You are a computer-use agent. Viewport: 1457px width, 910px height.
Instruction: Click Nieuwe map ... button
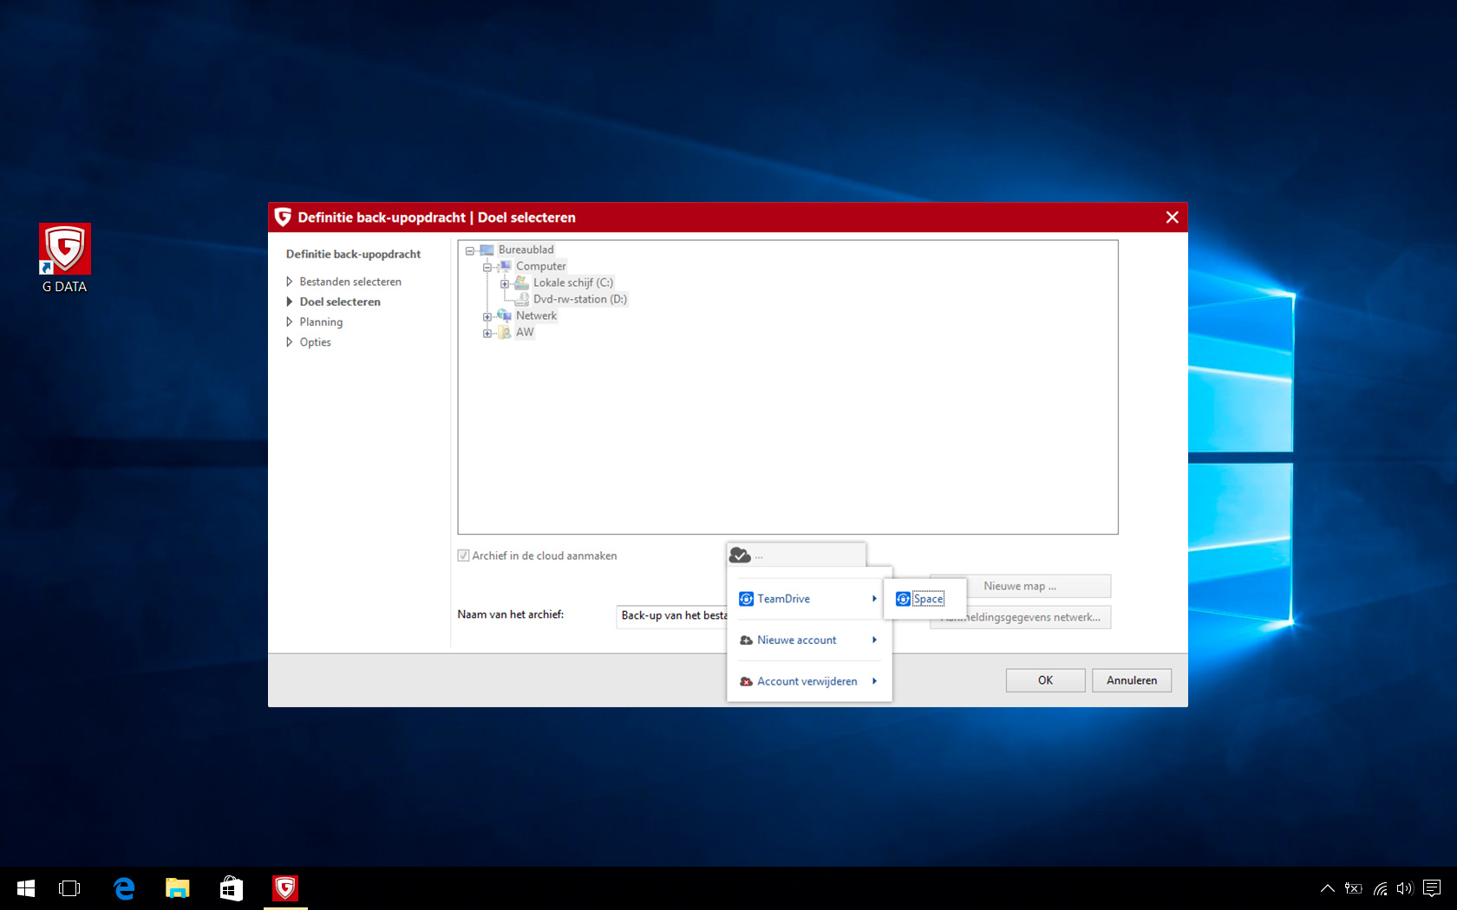tap(1020, 586)
